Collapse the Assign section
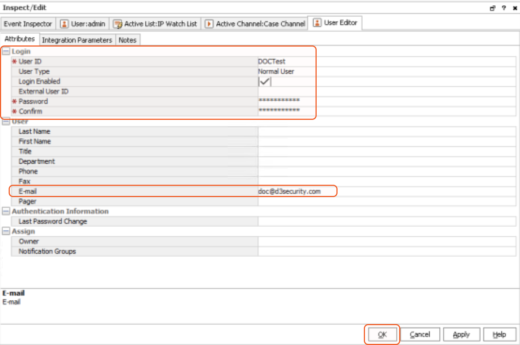This screenshot has height=345, width=520. (x=6, y=231)
